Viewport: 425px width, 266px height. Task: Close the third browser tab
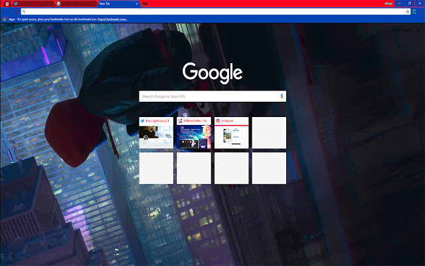point(95,3)
